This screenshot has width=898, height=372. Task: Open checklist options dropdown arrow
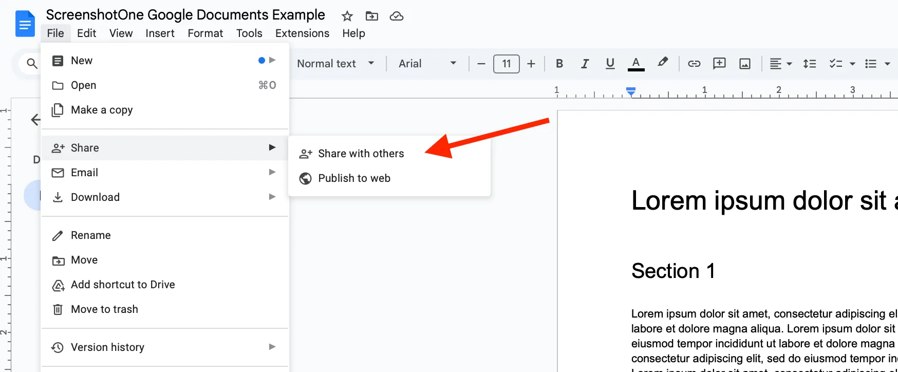click(852, 64)
